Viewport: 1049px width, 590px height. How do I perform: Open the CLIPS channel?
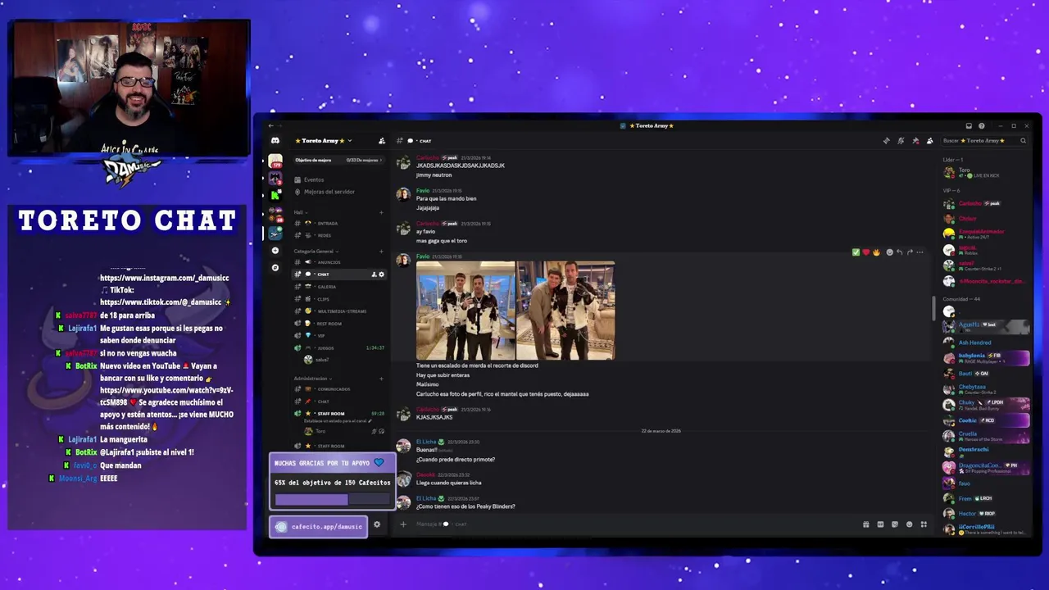point(339,299)
